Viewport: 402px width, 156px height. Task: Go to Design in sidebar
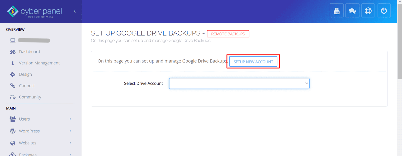[x=25, y=74]
